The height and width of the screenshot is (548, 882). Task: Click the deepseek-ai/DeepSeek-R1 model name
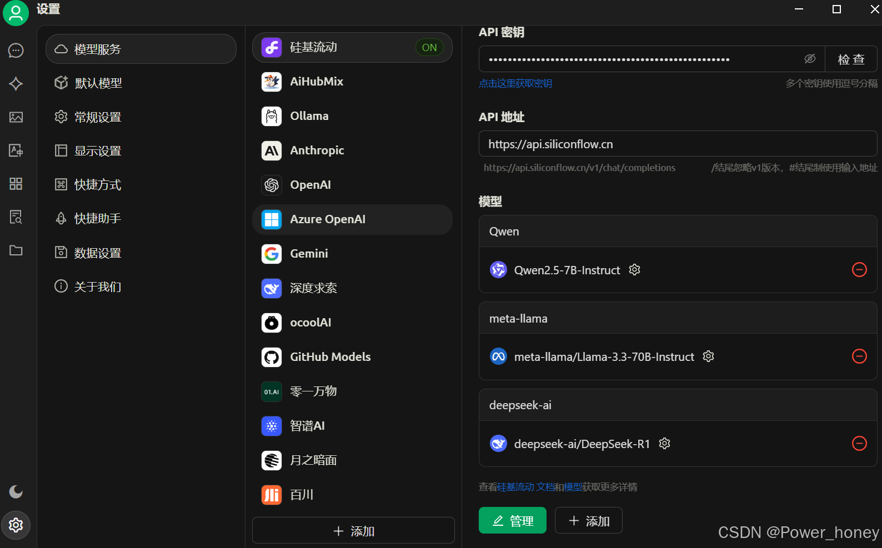coord(582,444)
